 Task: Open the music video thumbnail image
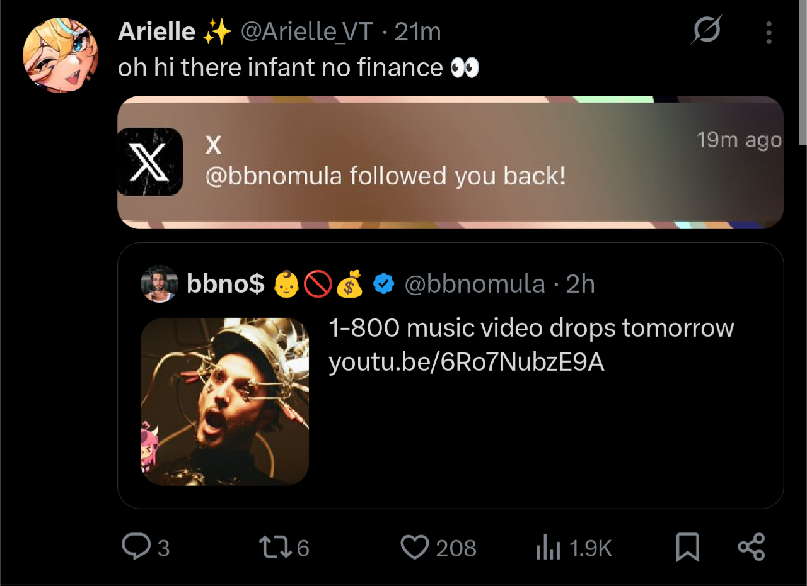[x=224, y=402]
